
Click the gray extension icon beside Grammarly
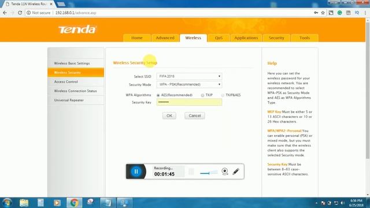(x=348, y=13)
